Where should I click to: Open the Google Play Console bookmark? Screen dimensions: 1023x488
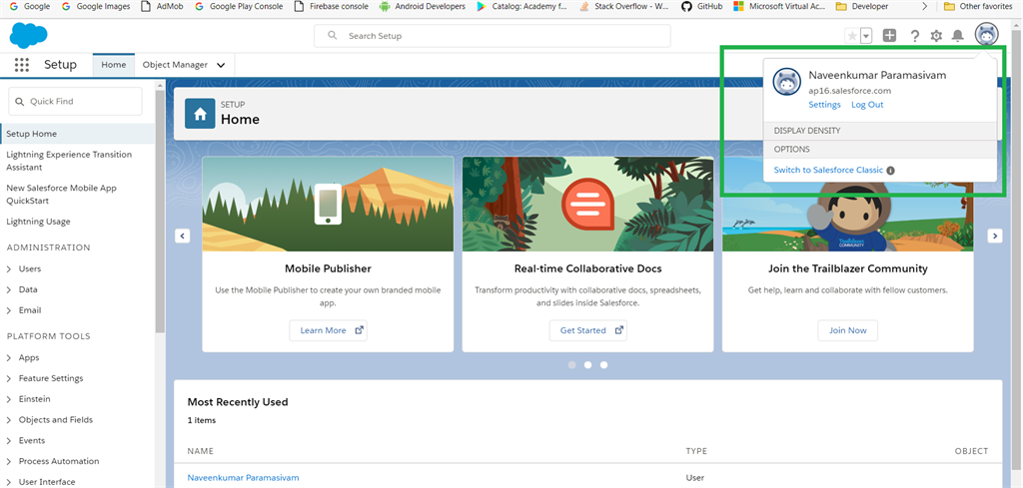(x=239, y=7)
